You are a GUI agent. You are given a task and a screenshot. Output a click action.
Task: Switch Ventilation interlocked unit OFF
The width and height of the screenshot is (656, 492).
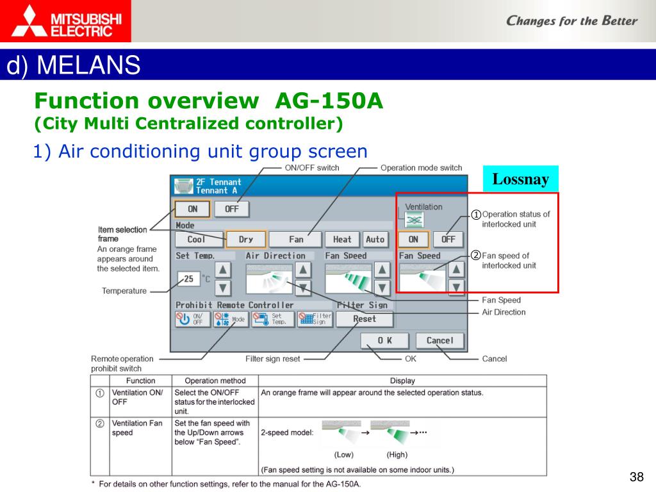click(x=448, y=240)
